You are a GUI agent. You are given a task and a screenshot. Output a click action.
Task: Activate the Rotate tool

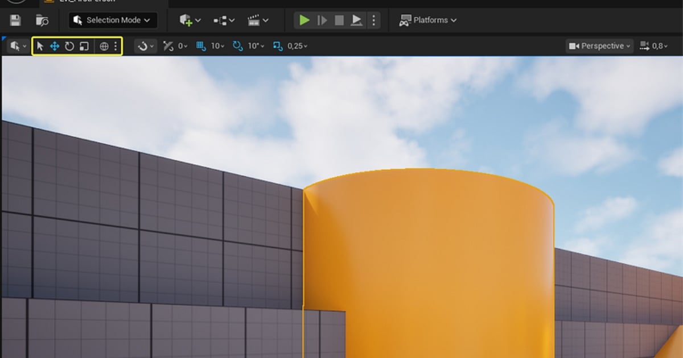point(69,46)
